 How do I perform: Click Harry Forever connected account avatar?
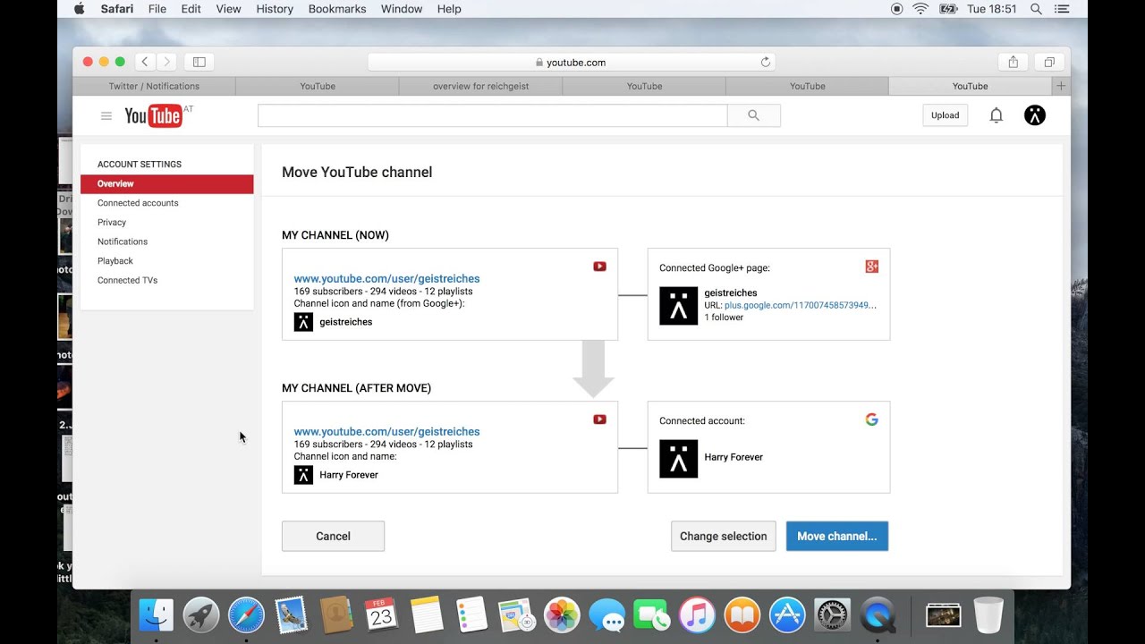coord(678,459)
